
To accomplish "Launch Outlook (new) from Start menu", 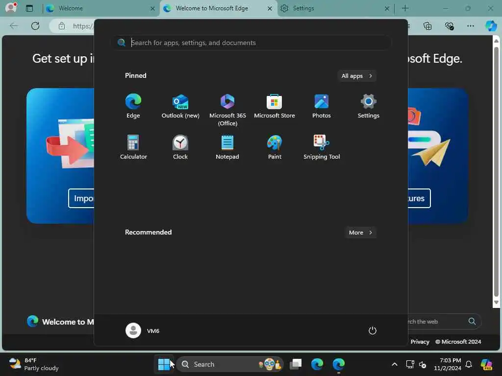I will [x=180, y=106].
